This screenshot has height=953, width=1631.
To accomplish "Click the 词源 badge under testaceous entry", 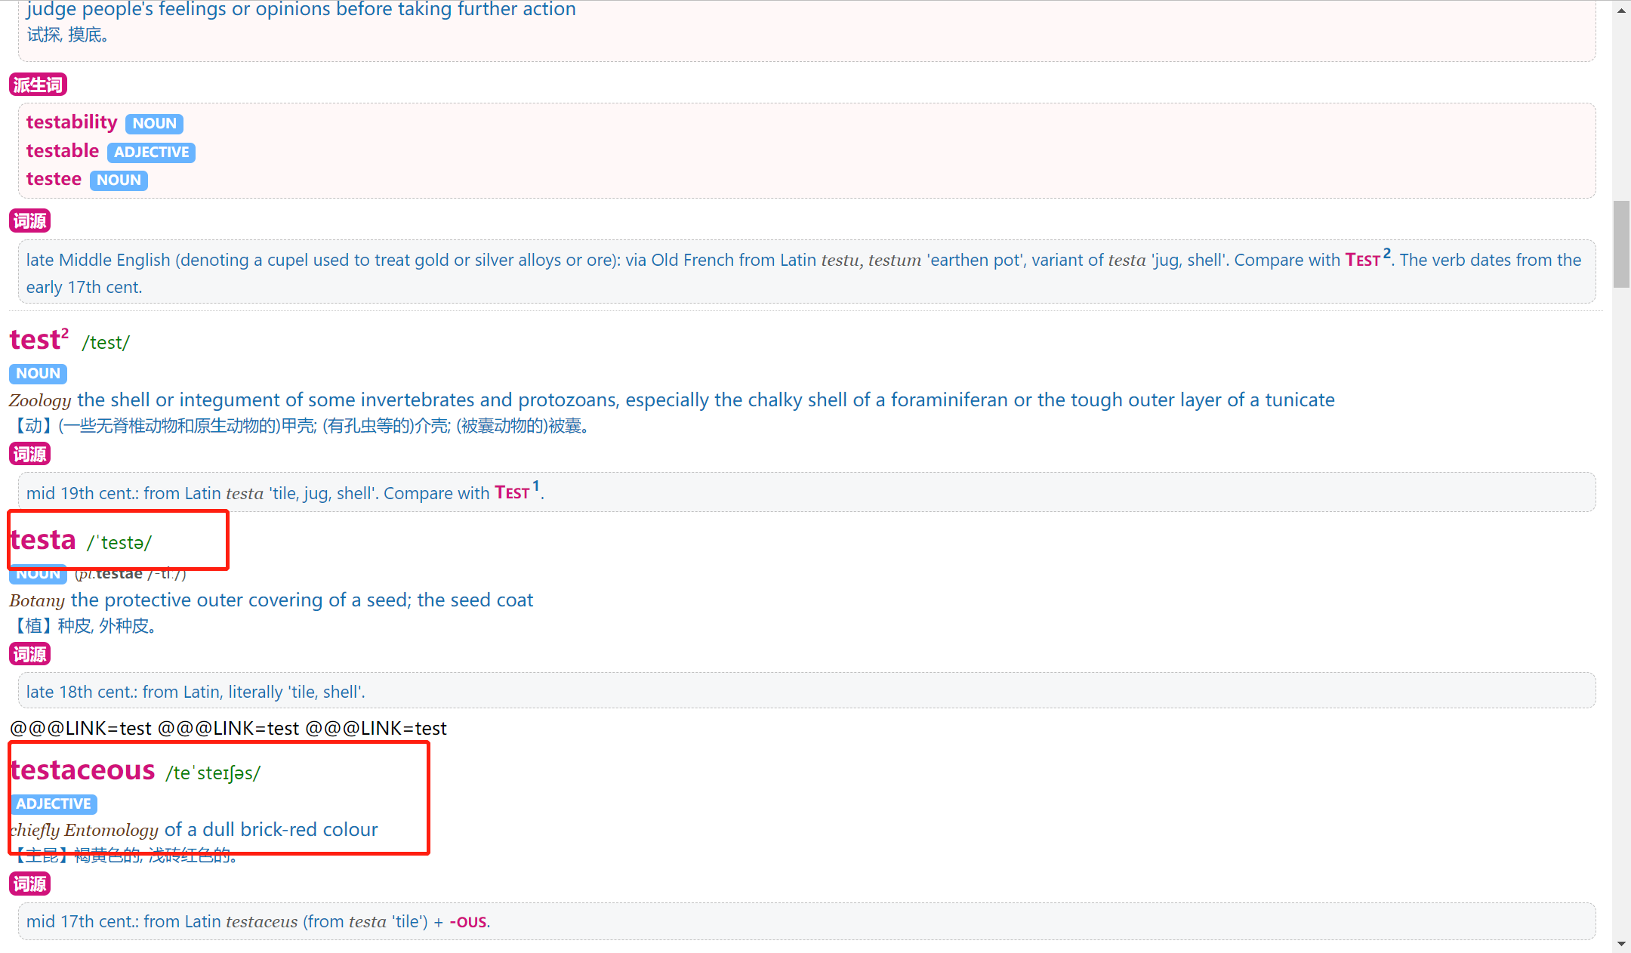I will click(x=29, y=884).
